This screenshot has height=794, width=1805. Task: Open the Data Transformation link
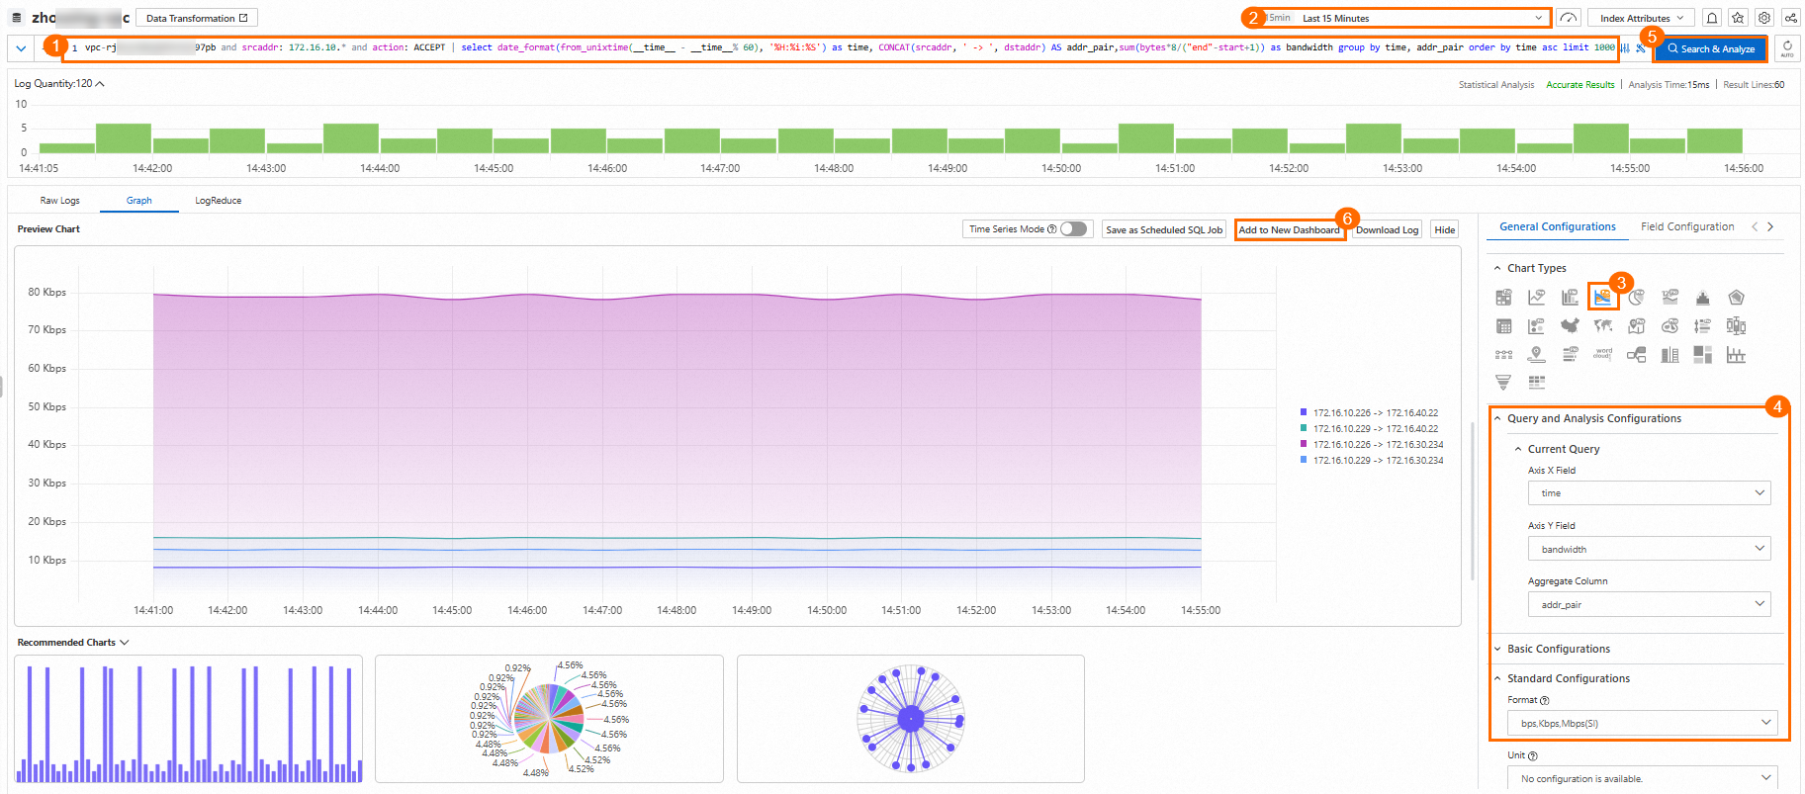pos(196,18)
